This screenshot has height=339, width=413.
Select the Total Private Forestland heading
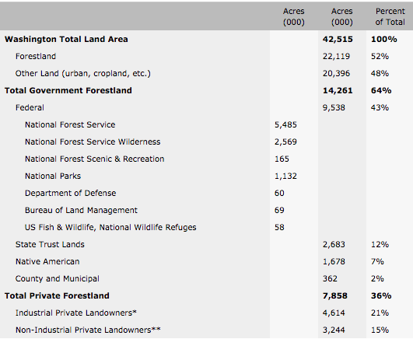pyautogui.click(x=57, y=295)
